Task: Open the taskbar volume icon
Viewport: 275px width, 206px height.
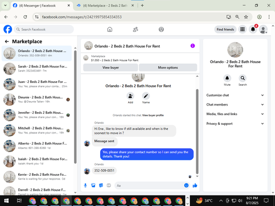Action: tap(240, 201)
